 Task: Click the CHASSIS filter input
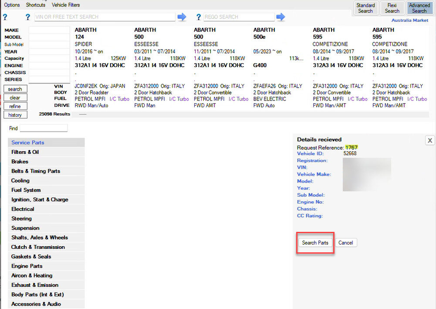click(x=49, y=72)
